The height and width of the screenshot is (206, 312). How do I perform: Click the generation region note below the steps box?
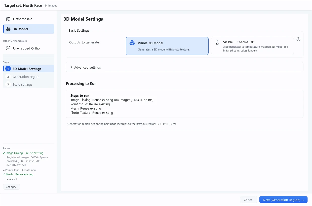click(x=122, y=124)
